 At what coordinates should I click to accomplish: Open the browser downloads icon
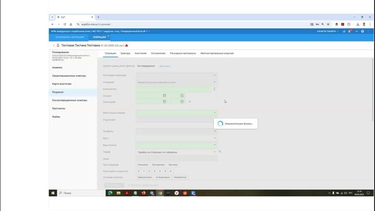[358, 24]
